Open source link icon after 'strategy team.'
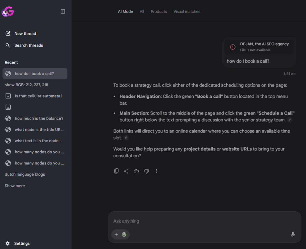The width and height of the screenshot is (306, 249). [x=290, y=120]
